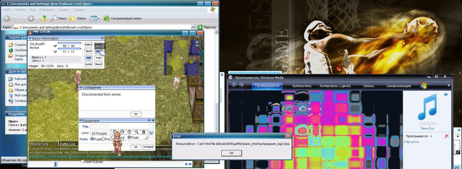Click Media Player back navigation arrow

coord(234,85)
